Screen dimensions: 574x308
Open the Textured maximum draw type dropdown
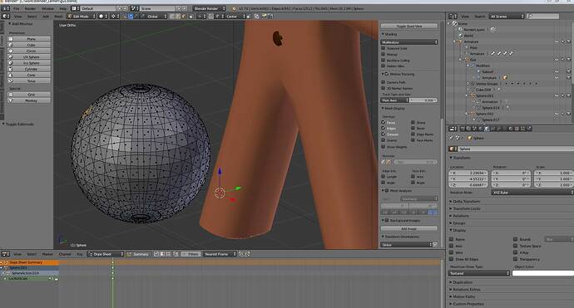click(479, 273)
